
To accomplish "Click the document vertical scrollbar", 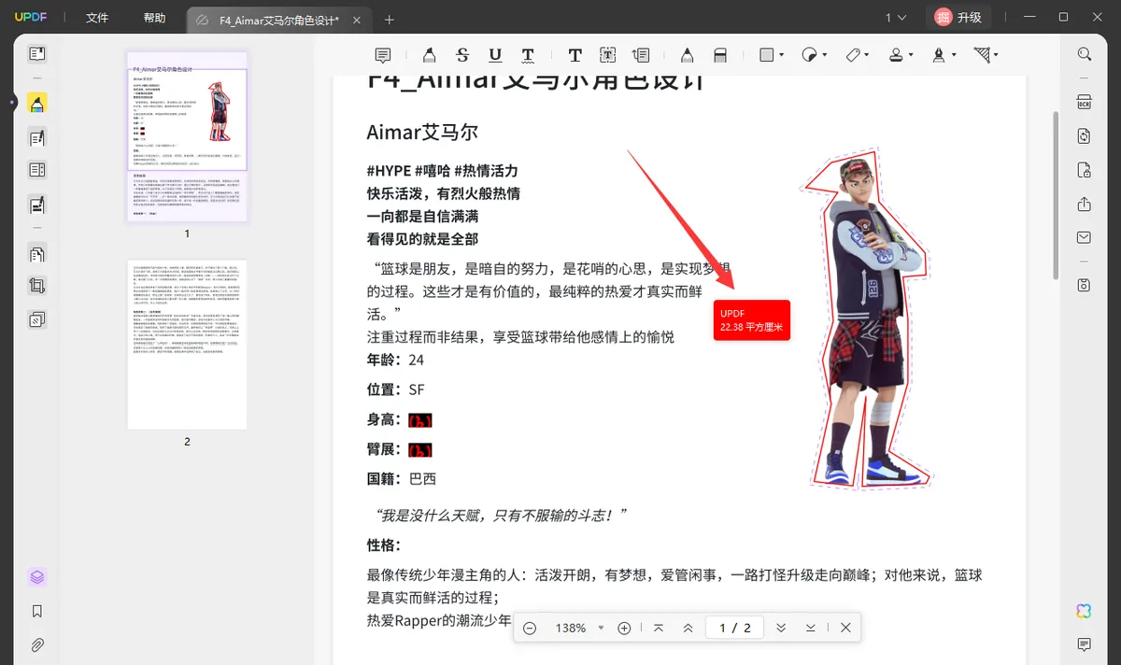I will coord(1056,194).
